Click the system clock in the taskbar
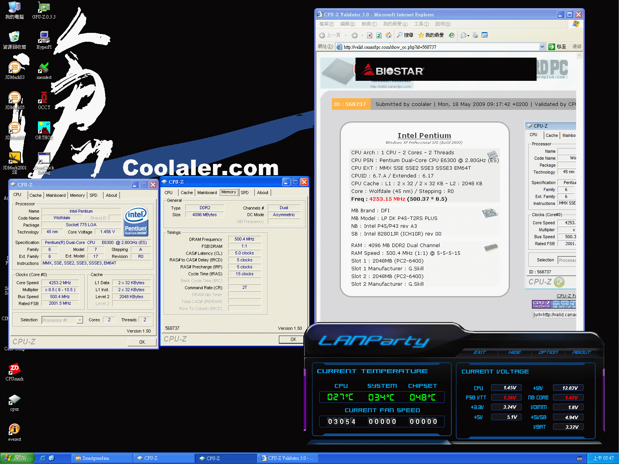Viewport: 619px width, 464px height. pos(603,458)
